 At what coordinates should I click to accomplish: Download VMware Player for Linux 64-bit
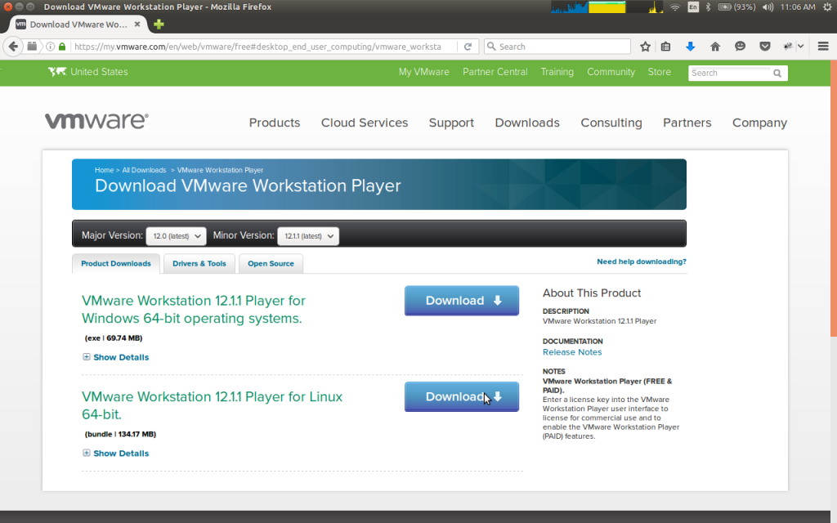pos(462,397)
